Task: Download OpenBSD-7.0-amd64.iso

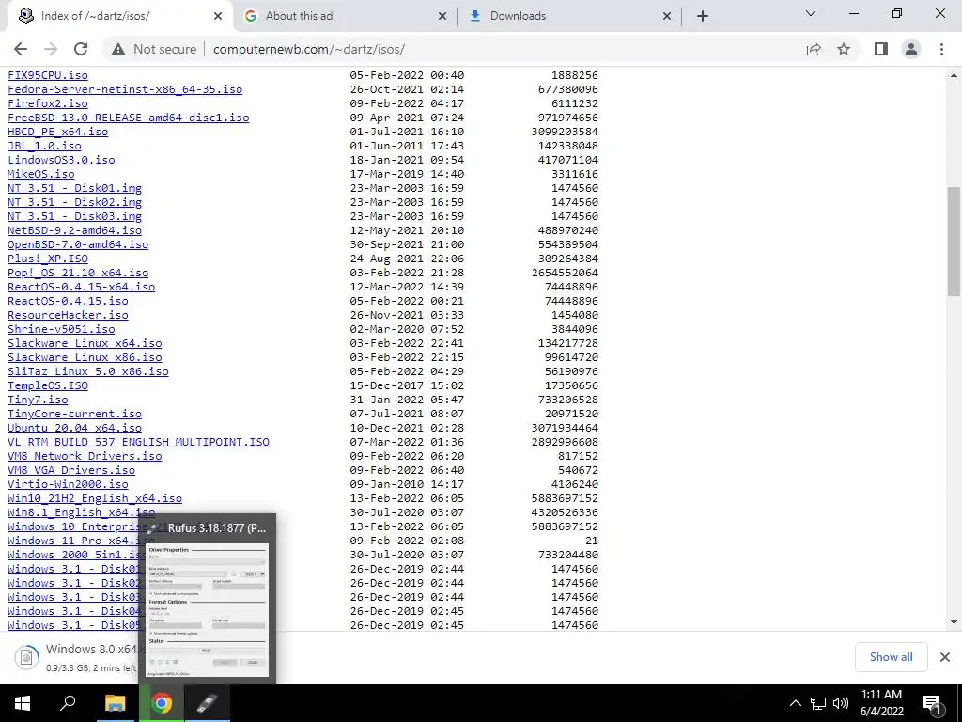Action: [78, 244]
